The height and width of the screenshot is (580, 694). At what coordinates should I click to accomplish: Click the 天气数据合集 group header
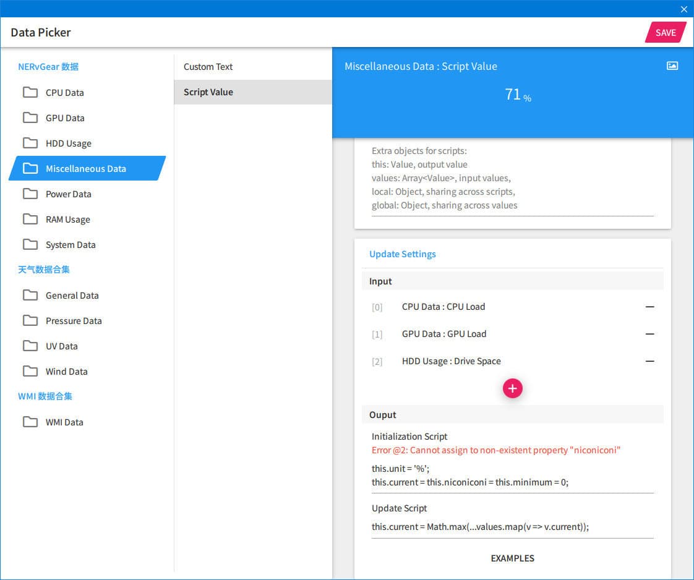pos(44,270)
